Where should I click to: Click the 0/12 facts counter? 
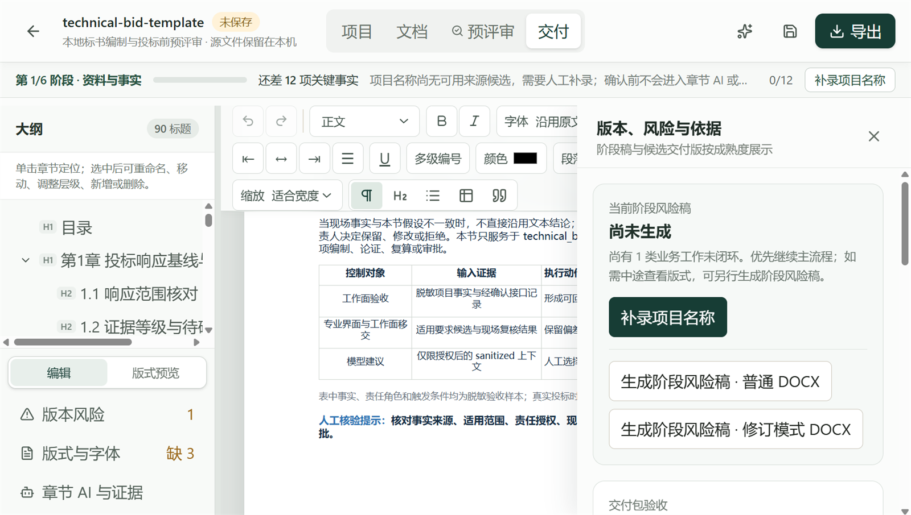tap(781, 80)
